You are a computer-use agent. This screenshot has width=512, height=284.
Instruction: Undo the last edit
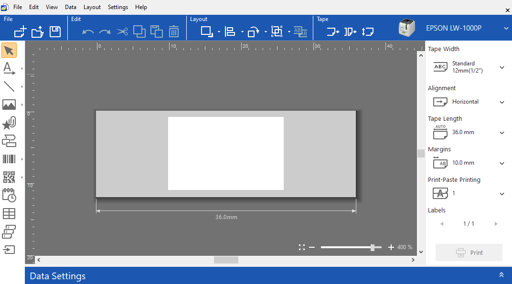click(88, 32)
